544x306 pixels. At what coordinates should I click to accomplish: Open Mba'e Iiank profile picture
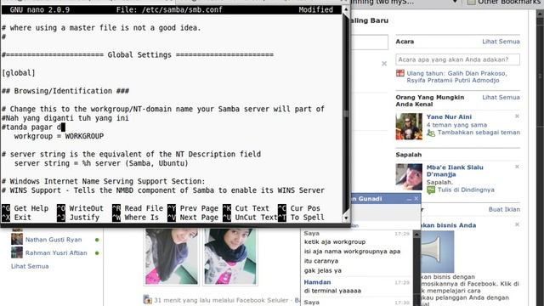(409, 177)
